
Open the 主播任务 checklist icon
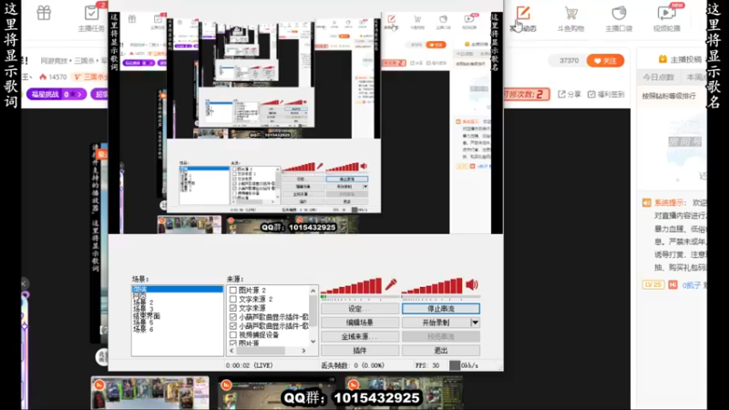pyautogui.click(x=92, y=13)
